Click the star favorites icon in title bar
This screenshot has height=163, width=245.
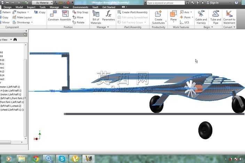[203, 3]
